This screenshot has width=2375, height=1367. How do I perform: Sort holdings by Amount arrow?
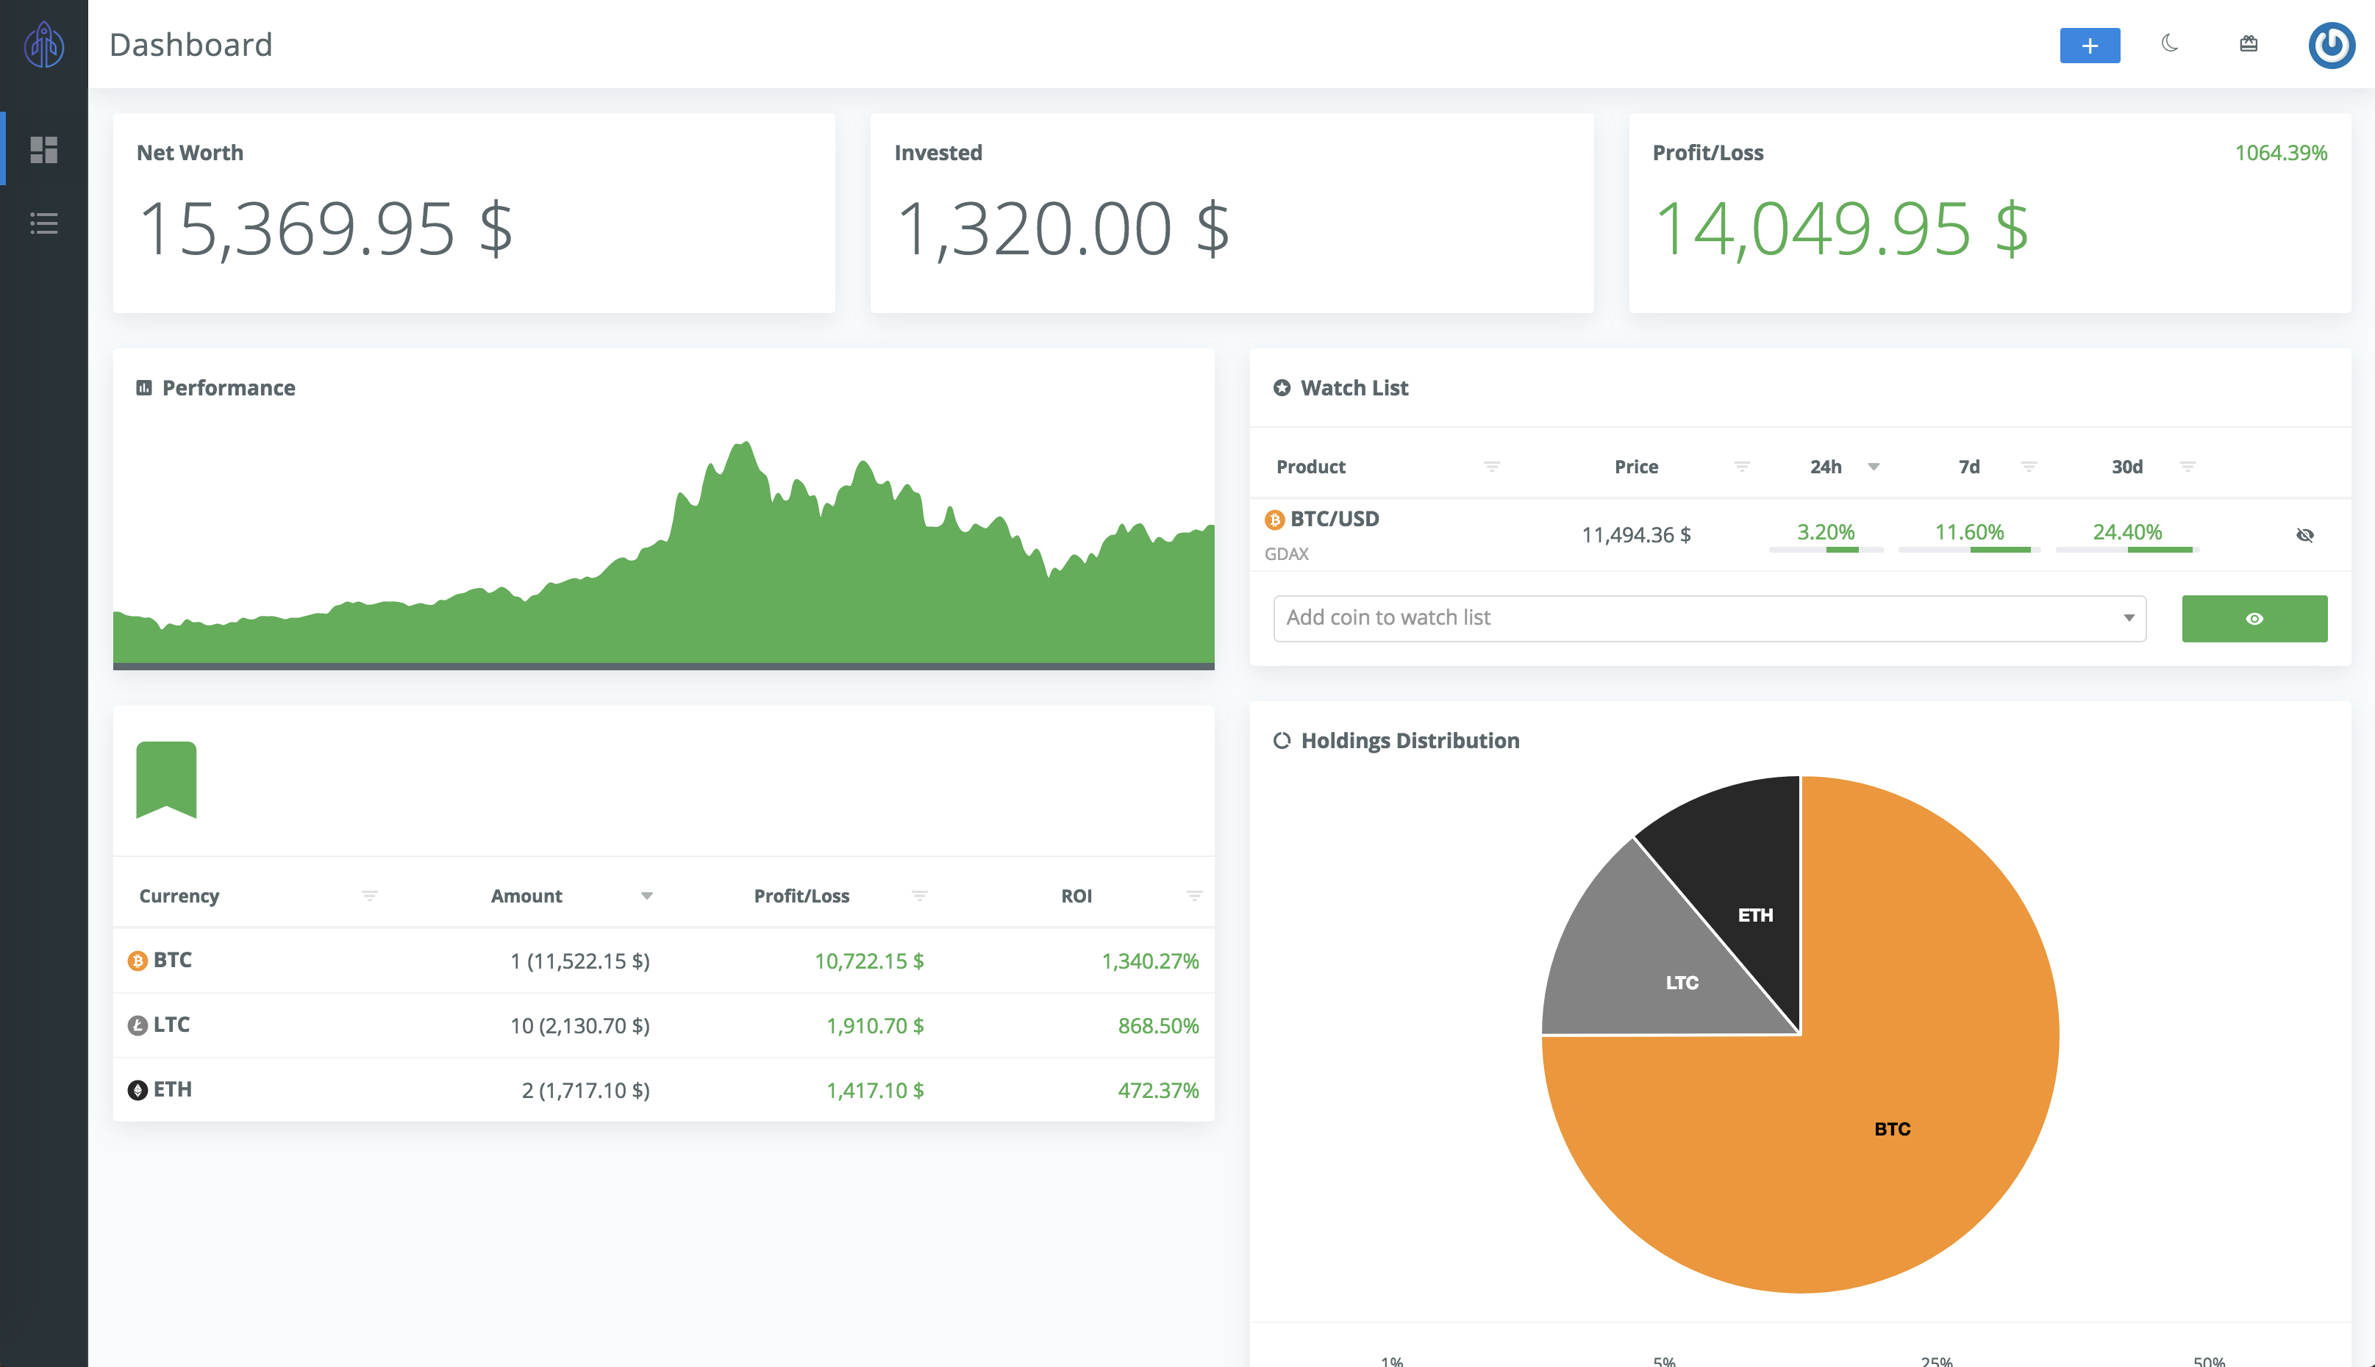(647, 896)
